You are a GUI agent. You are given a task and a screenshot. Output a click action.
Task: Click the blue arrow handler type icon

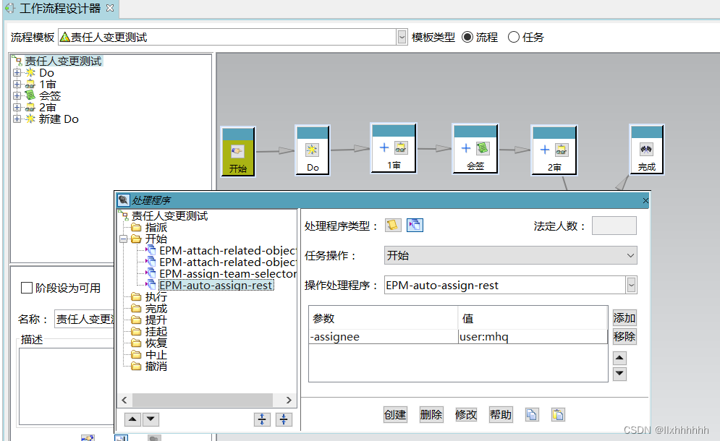414,225
